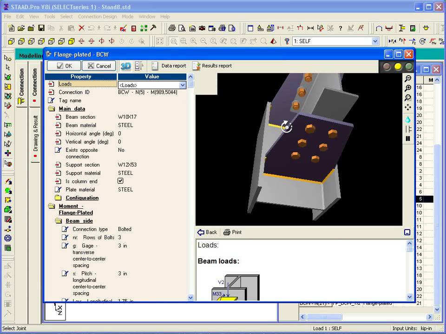The image size is (446, 334).
Task: Click the Back button below the 3D view
Action: click(207, 232)
